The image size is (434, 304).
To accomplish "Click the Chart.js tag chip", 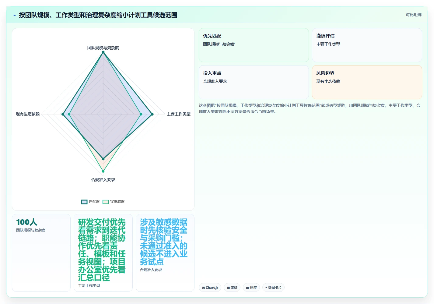I will pos(210,288).
